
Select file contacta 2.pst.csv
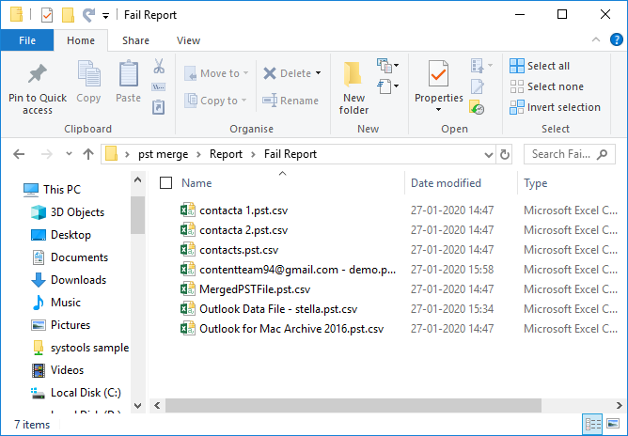coord(243,230)
